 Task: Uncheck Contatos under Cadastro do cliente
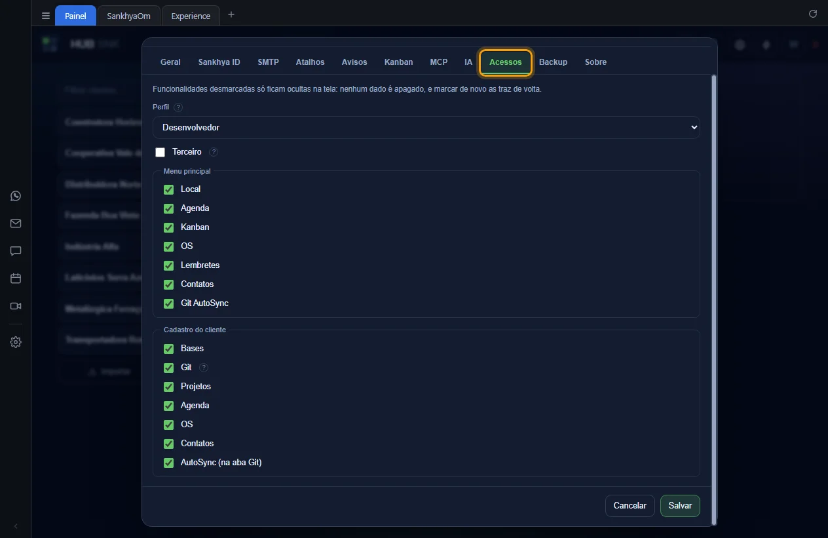point(169,444)
